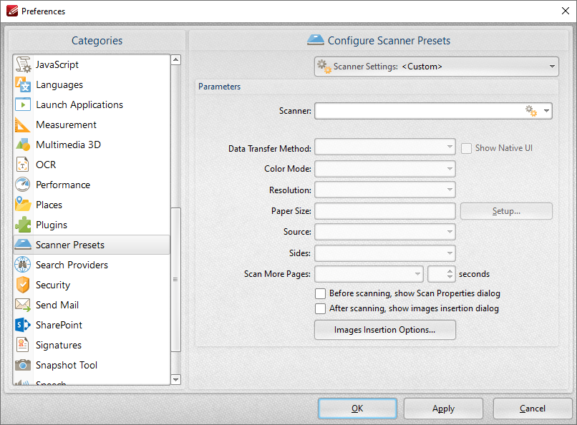
Task: Confirm with the OK button
Action: [357, 409]
